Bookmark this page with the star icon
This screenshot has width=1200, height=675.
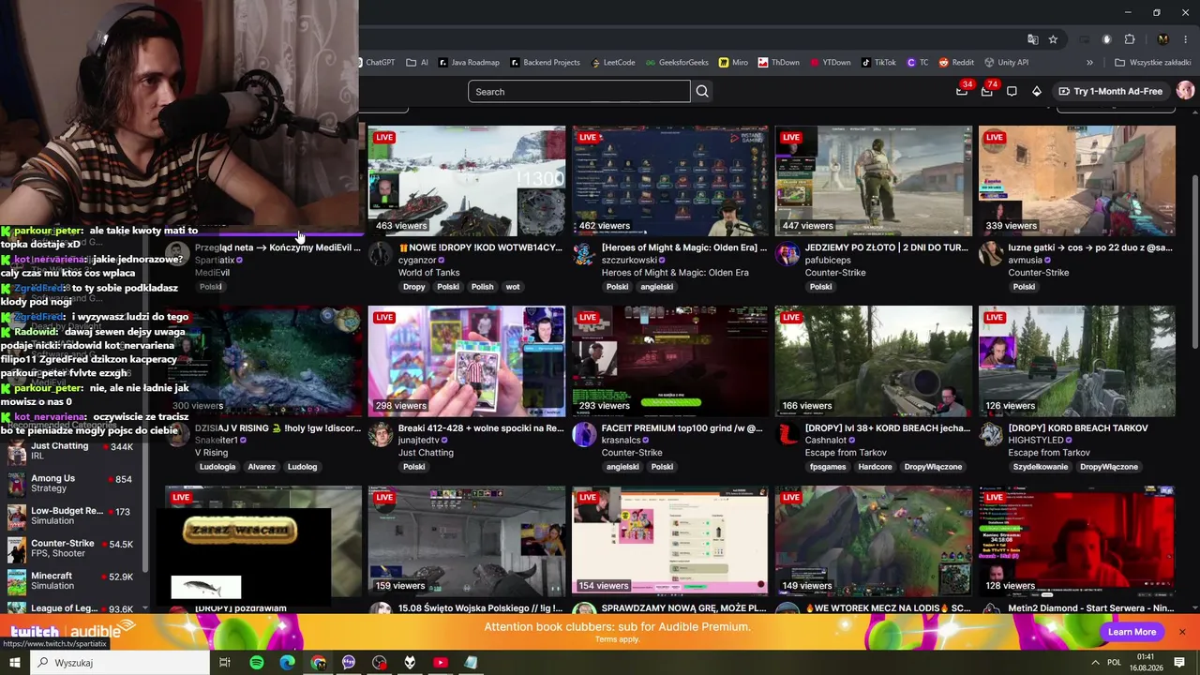(x=1053, y=39)
